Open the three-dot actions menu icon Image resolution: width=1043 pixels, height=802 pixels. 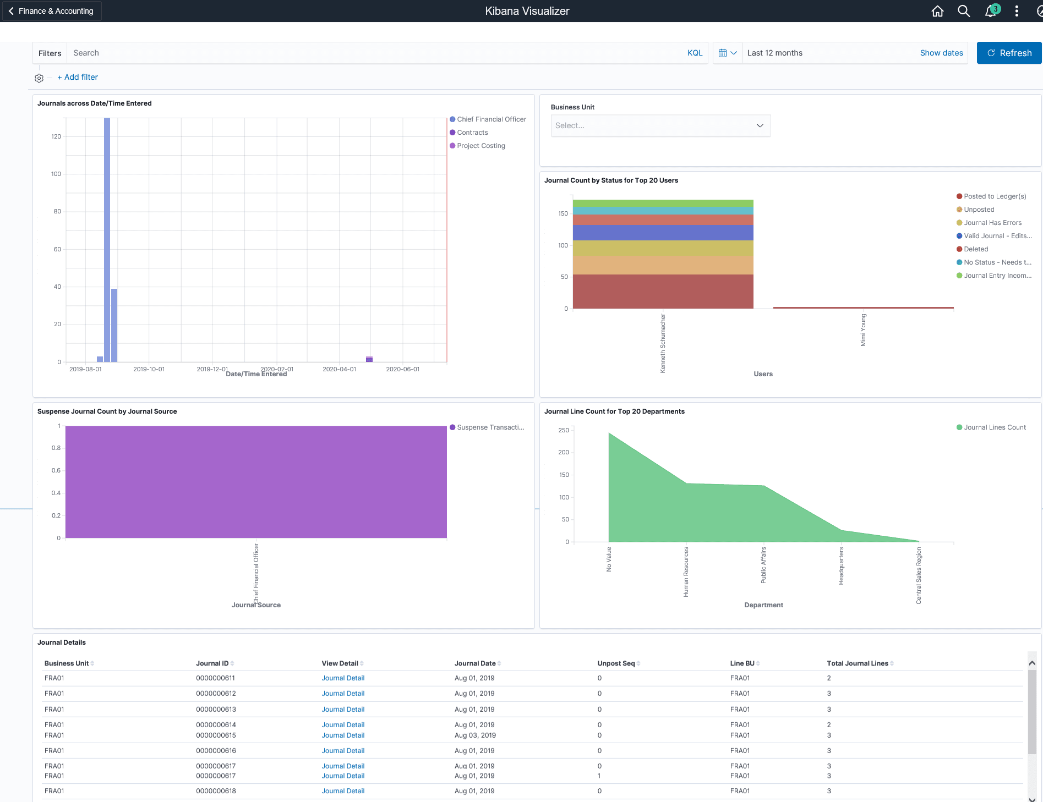point(1017,11)
